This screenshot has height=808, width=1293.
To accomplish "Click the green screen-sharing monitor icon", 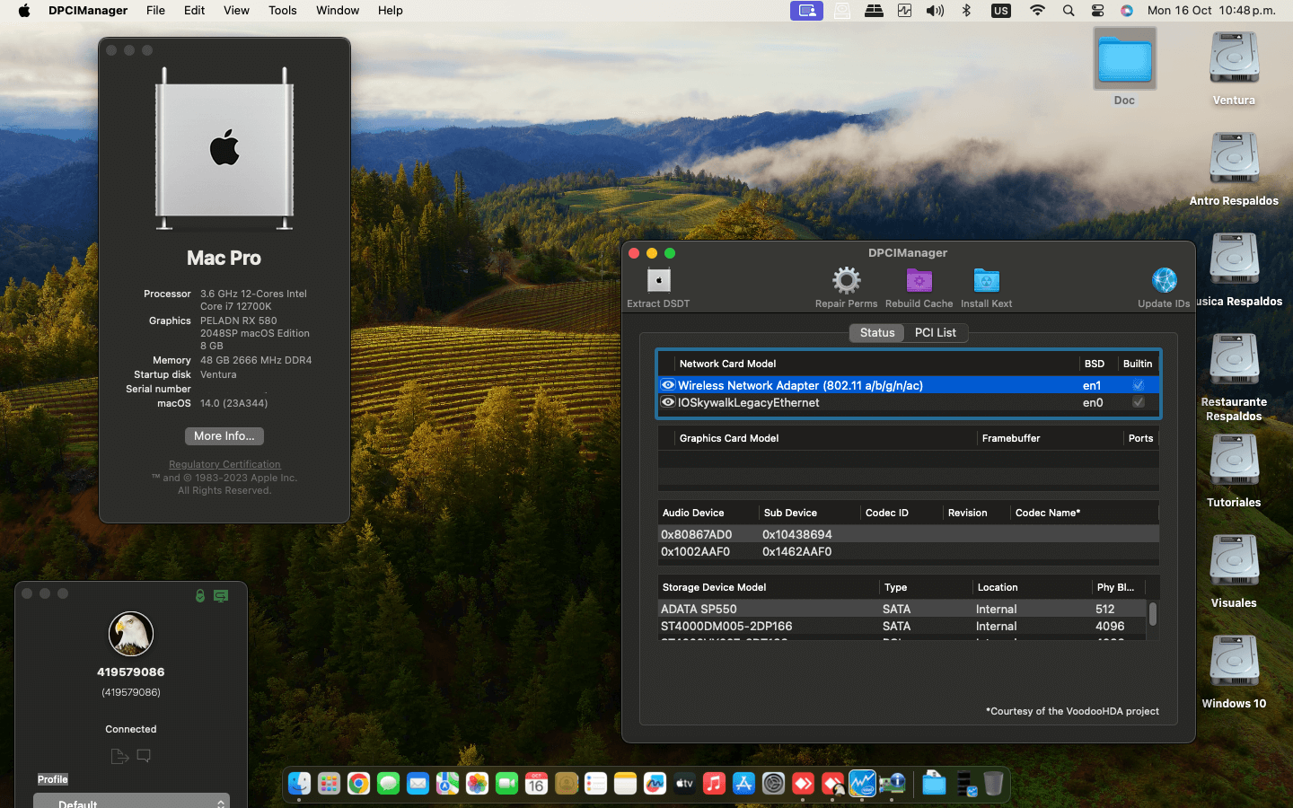I will (221, 596).
